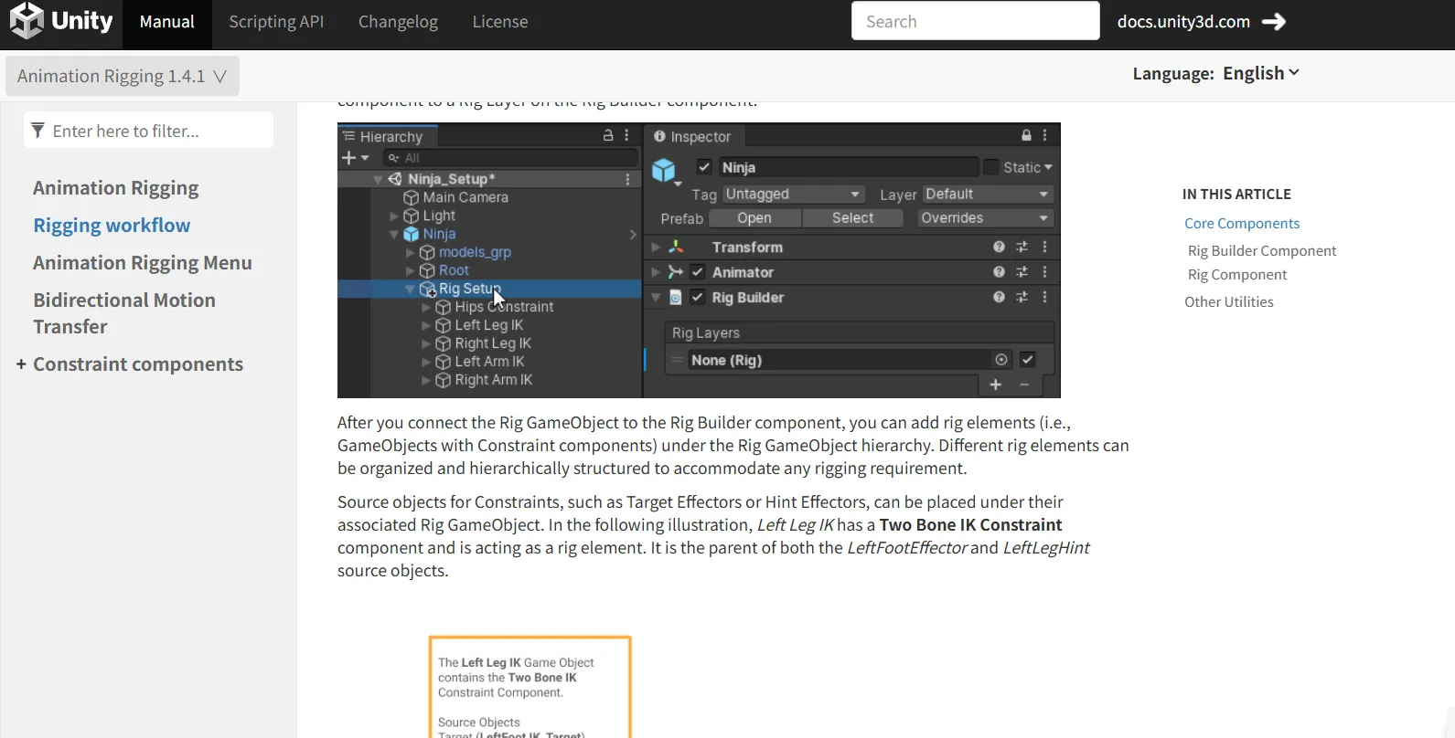The width and height of the screenshot is (1455, 738).
Task: Collapse the Ninja prefab arrow
Action: point(394,235)
